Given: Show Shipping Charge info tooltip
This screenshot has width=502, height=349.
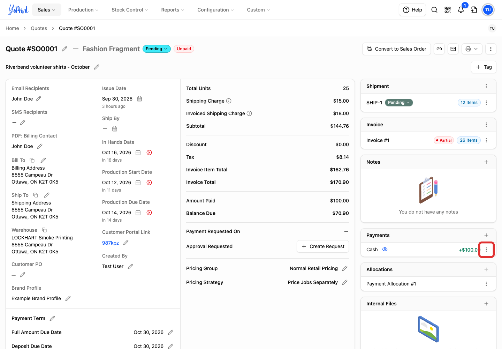Looking at the screenshot, I should [229, 101].
